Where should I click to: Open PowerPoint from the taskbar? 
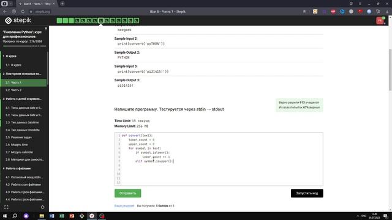(72, 216)
